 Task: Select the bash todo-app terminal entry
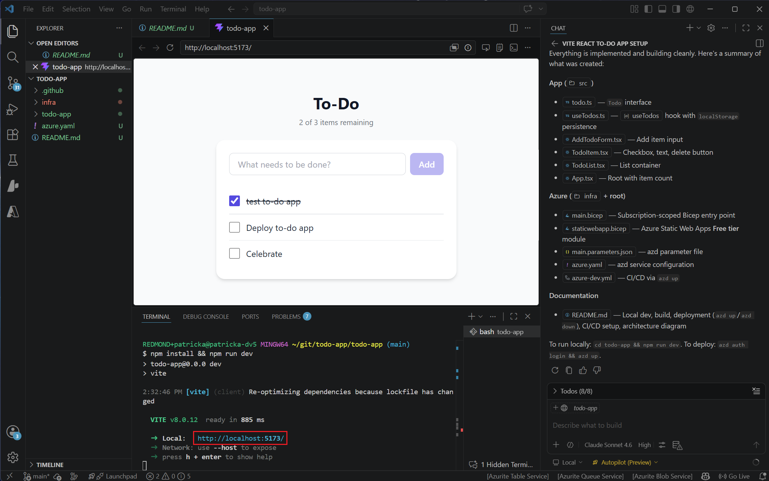coord(502,332)
